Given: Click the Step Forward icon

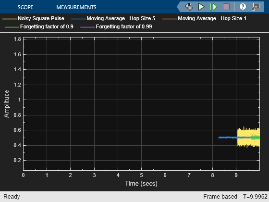Looking at the screenshot, I should (x=213, y=7).
